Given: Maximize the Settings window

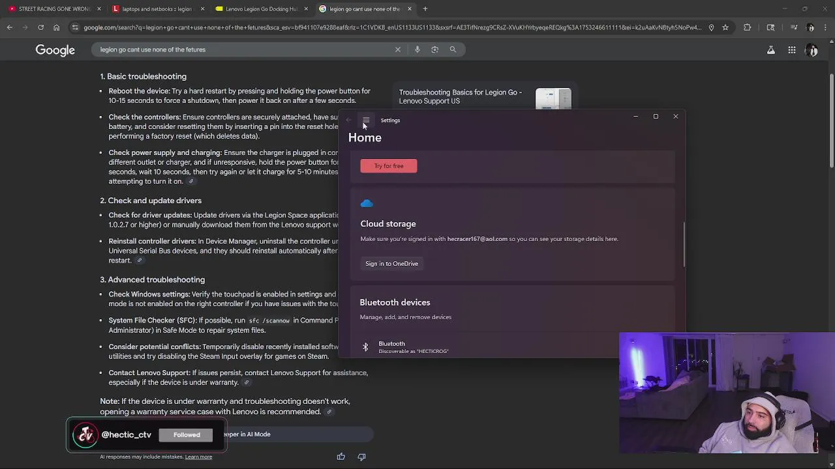Looking at the screenshot, I should (x=656, y=117).
